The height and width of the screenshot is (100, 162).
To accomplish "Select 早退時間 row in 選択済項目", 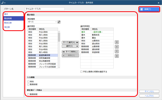I will click(x=97, y=52).
